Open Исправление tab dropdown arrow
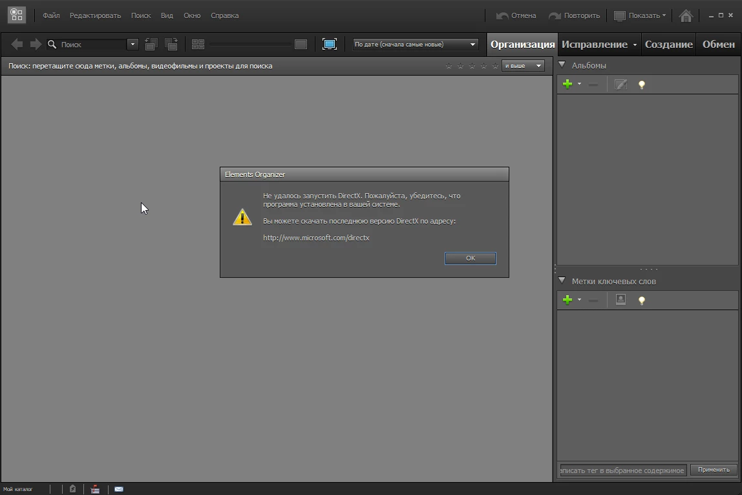The width and height of the screenshot is (742, 495). 635,45
